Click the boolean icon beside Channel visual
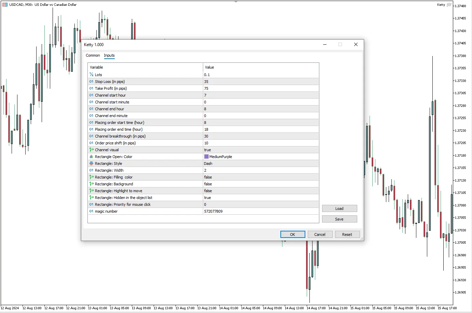 click(91, 150)
